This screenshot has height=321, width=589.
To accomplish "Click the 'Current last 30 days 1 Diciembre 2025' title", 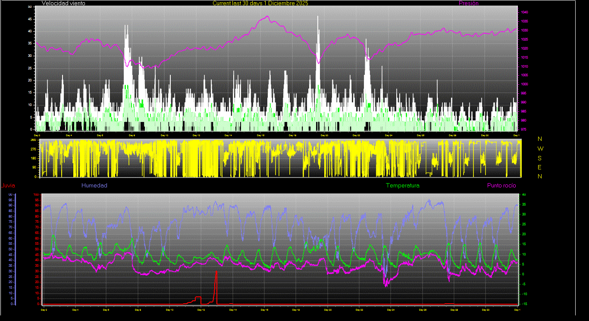I will pos(260,3).
